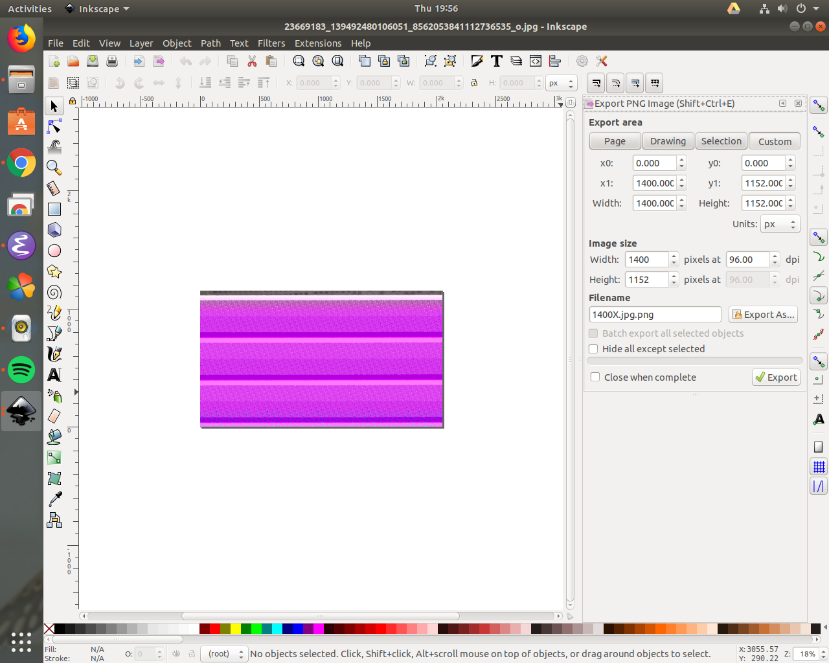Viewport: 829px width, 663px height.
Task: Select the Rectangle tool
Action: [x=54, y=209]
